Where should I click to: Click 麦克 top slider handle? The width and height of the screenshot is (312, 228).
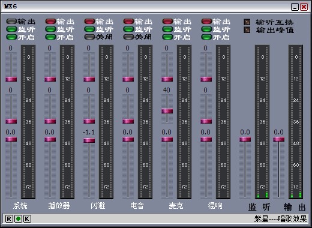(167, 79)
